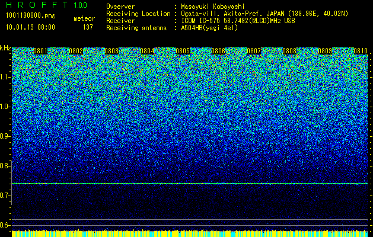This screenshot has width=373, height=237.
Task: Click the 0801 time marker
Action: tap(40, 51)
